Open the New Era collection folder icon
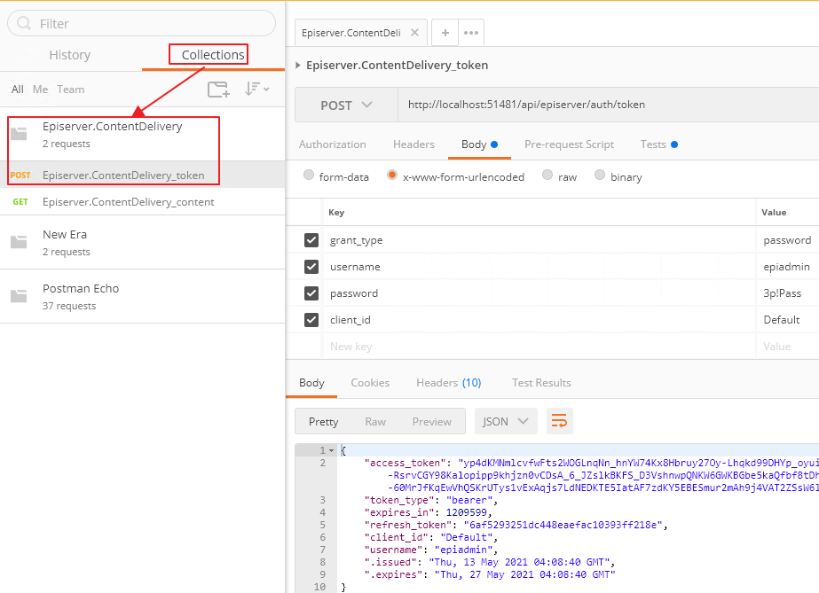Image resolution: width=819 pixels, height=593 pixels. pyautogui.click(x=19, y=242)
